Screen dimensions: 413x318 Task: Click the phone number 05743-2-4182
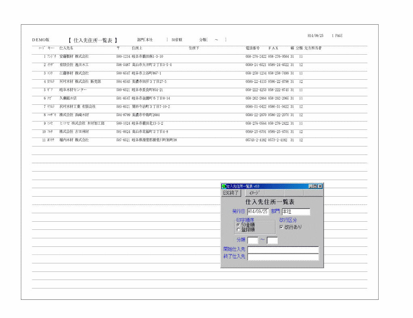point(256,140)
